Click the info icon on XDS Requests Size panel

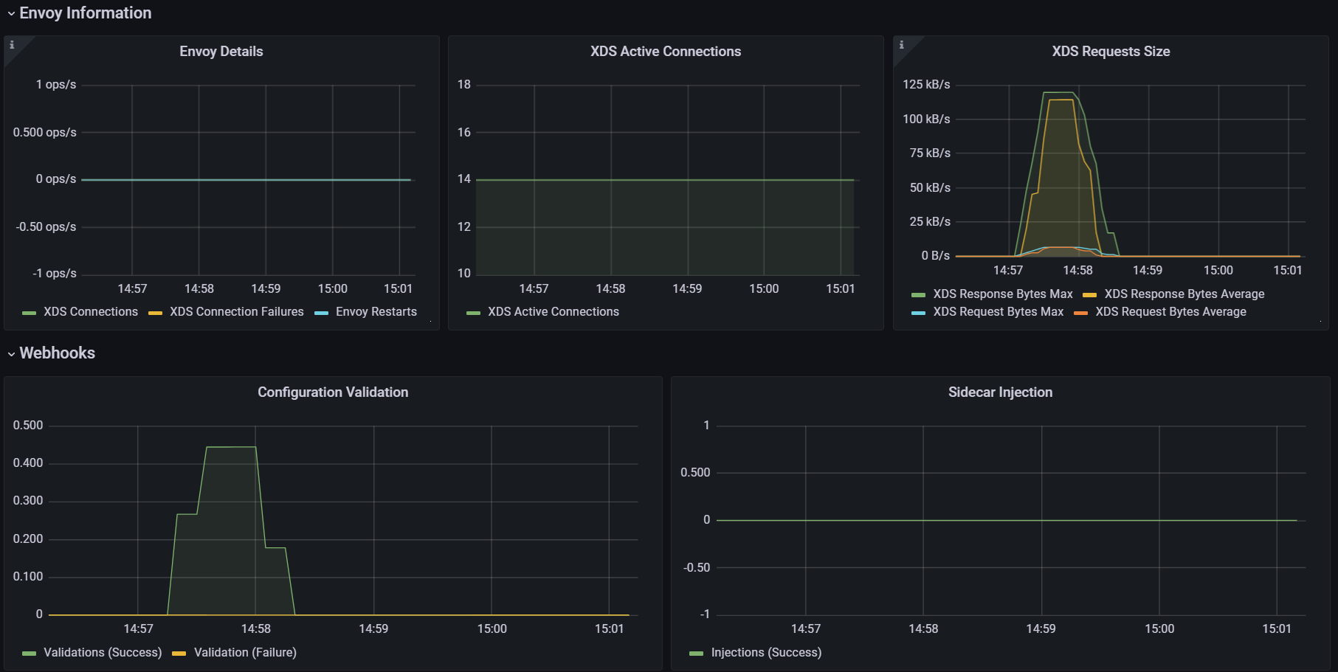point(901,45)
